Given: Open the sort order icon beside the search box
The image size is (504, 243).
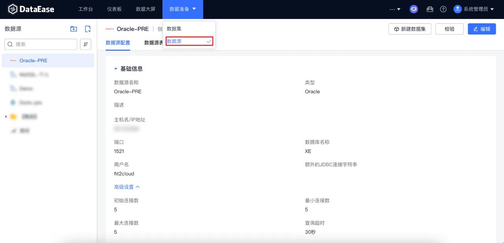Looking at the screenshot, I should 85,45.
